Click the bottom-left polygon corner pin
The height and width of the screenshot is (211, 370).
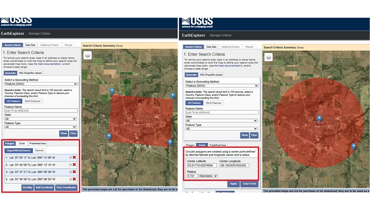[109, 136]
